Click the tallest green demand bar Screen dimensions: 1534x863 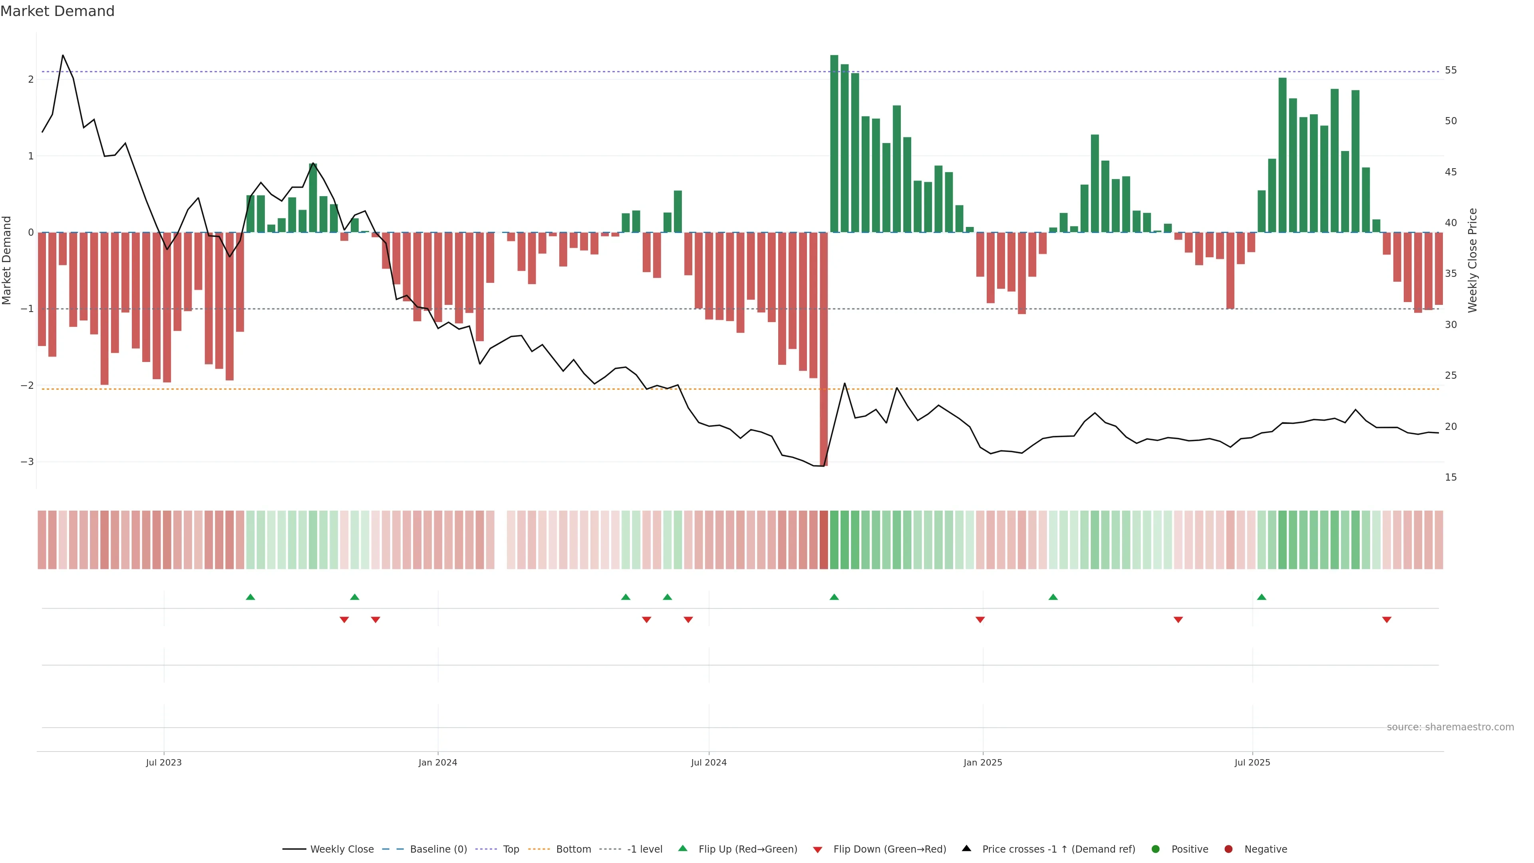pos(834,143)
